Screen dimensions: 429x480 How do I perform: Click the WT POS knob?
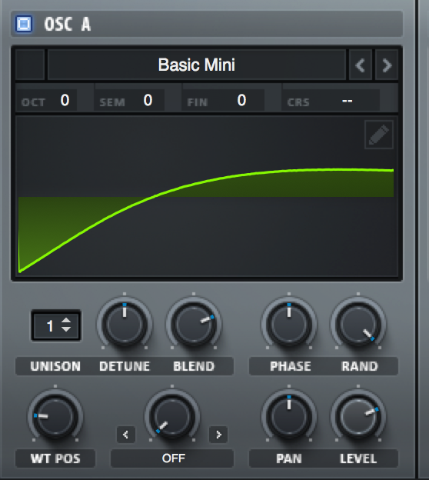(55, 416)
